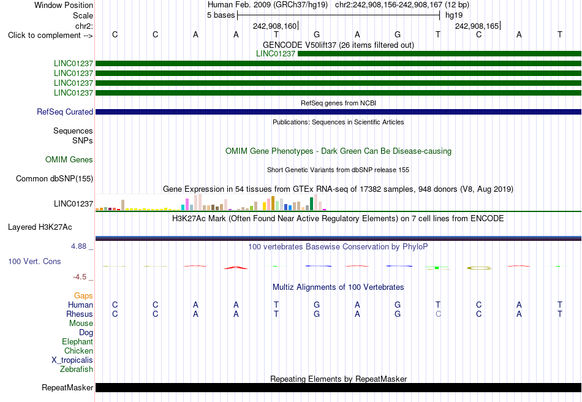Open 'Short Genetic Variants from dbSNP release 155' title
This screenshot has height=402, width=582.
338,170
